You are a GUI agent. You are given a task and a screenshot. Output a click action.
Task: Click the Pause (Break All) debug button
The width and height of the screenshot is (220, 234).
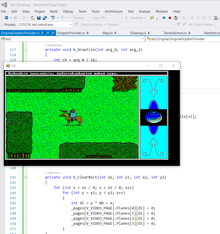pyautogui.click(x=164, y=18)
